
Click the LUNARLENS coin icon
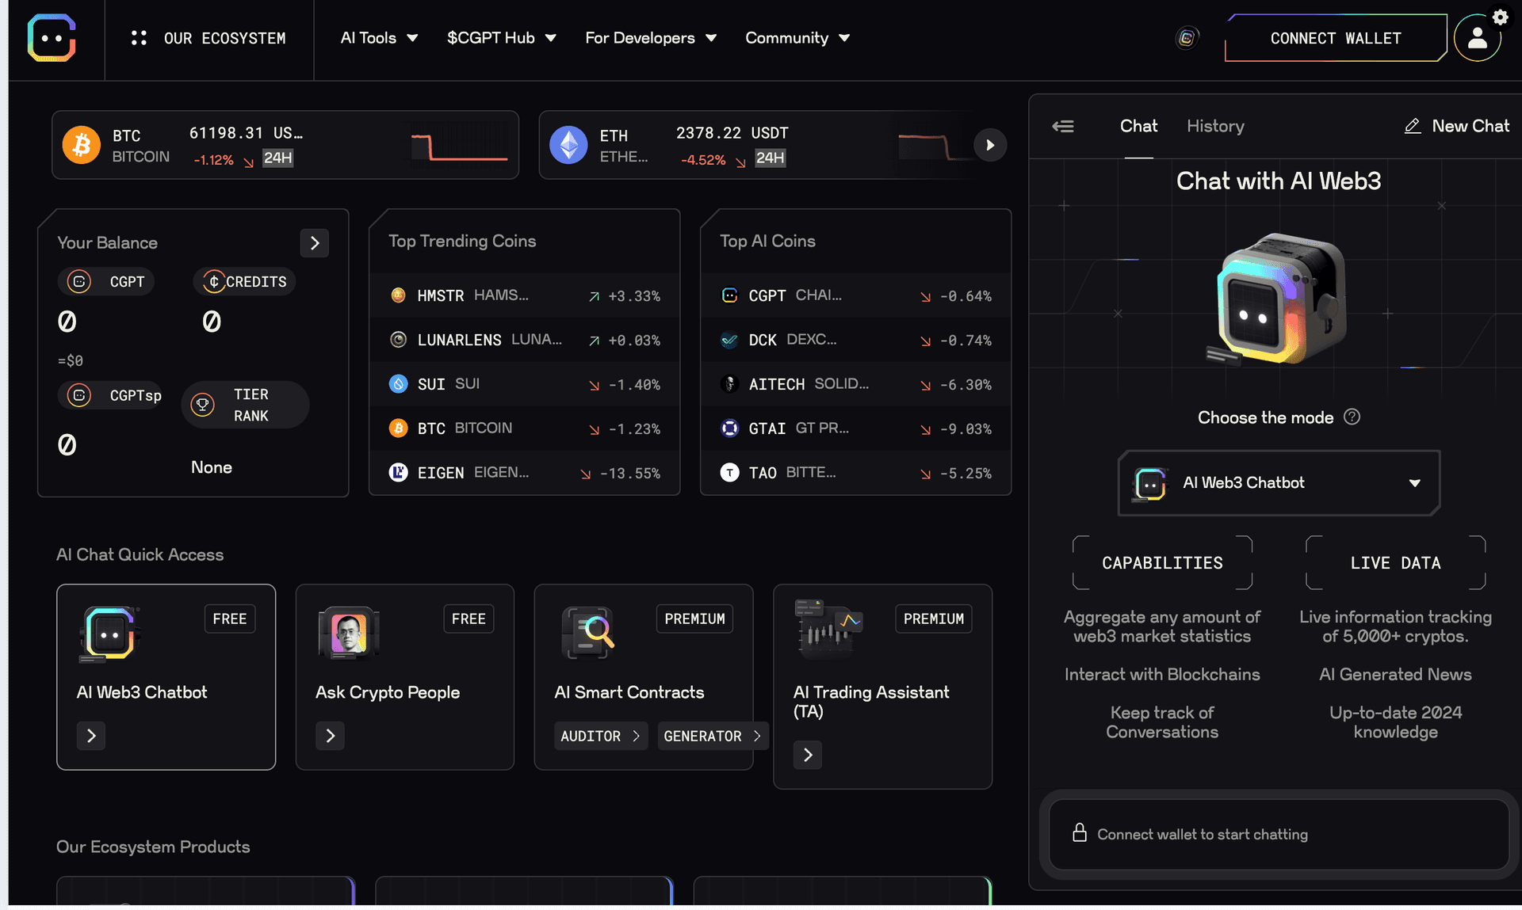pyautogui.click(x=399, y=340)
